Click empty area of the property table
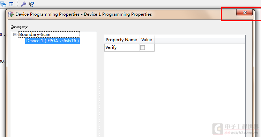Image resolution: width=261 pixels, height=137 pixels. 175,94
